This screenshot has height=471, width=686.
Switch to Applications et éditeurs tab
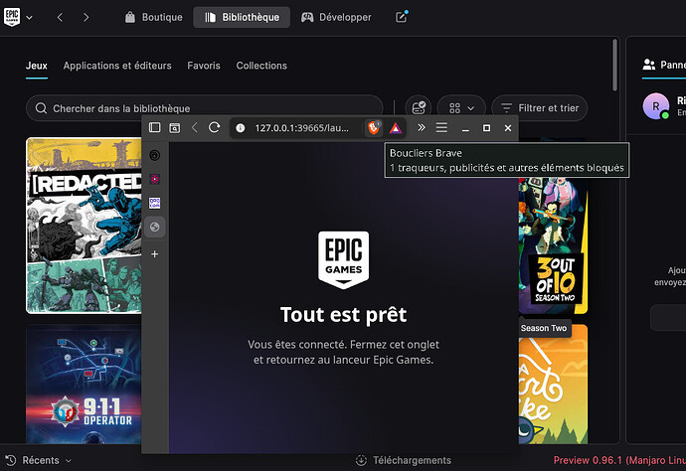[x=117, y=66]
